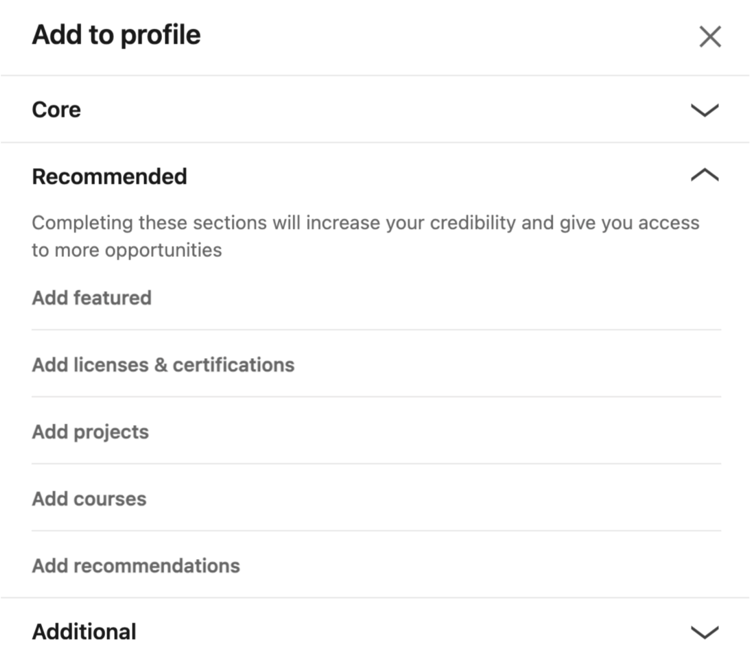Viewport: 751px width, 667px height.
Task: Select Add recommendations
Action: click(x=136, y=566)
